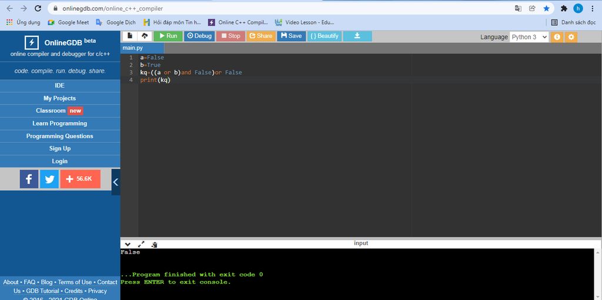Start the Debug button
This screenshot has width=602, height=300.
pyautogui.click(x=199, y=36)
